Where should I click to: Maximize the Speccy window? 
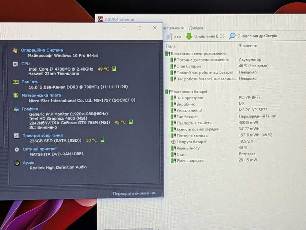pos(139,28)
